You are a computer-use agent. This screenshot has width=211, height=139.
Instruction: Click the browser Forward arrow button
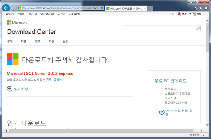click(13, 8)
